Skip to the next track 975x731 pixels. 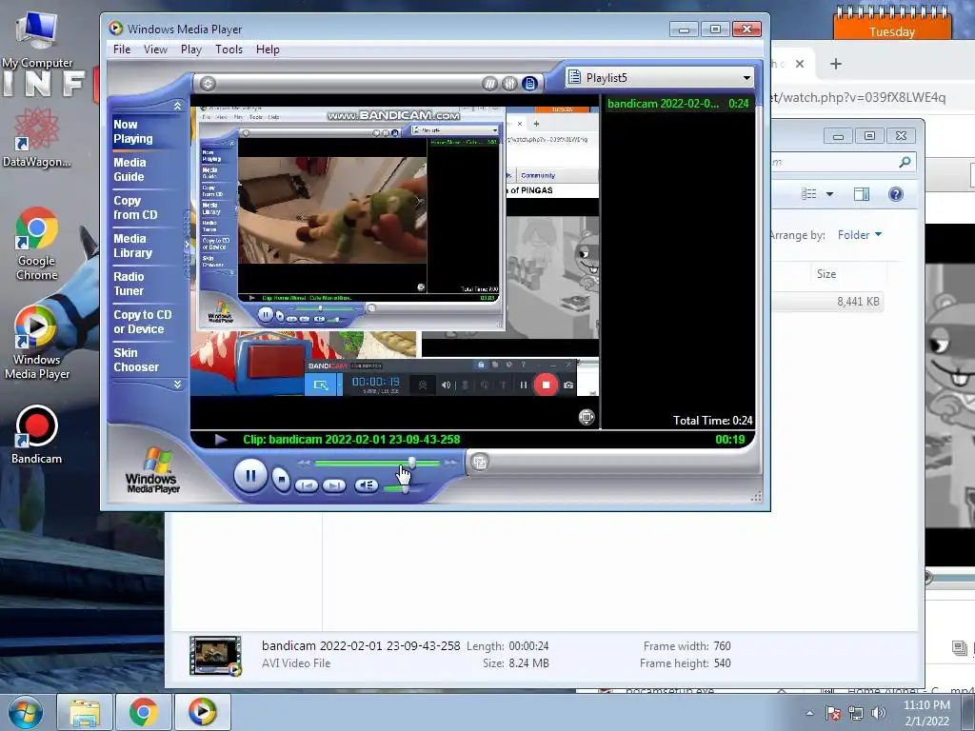(334, 485)
